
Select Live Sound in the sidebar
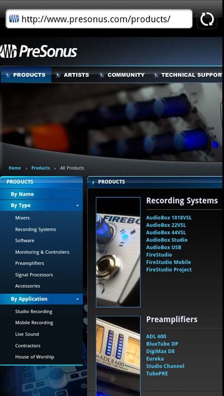[27, 334]
